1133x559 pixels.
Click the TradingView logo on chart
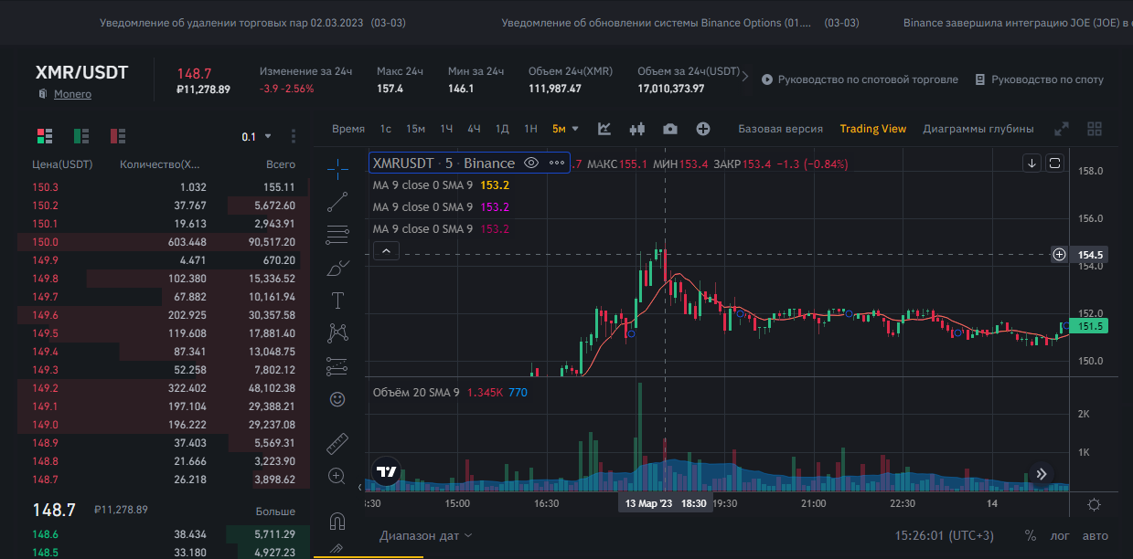click(x=387, y=472)
